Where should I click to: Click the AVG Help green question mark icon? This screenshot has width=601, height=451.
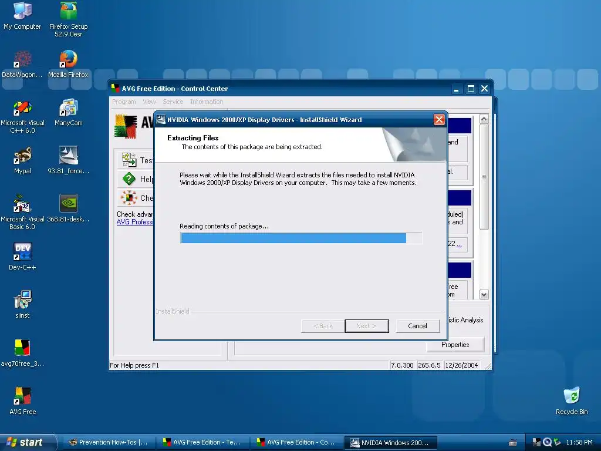click(x=129, y=179)
